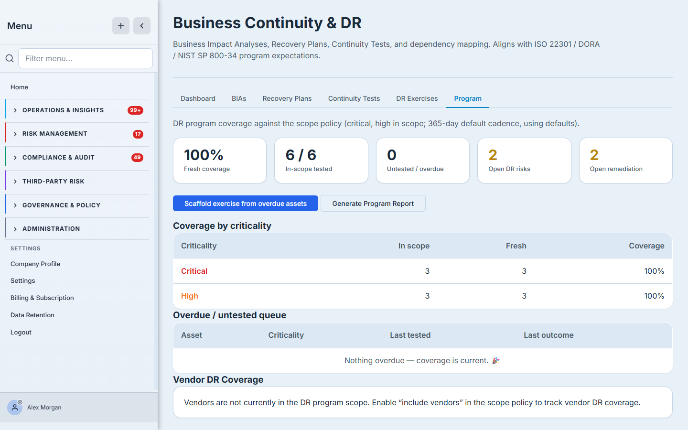Viewport: 688px width, 430px height.
Task: Click the Asset column header
Action: [192, 335]
